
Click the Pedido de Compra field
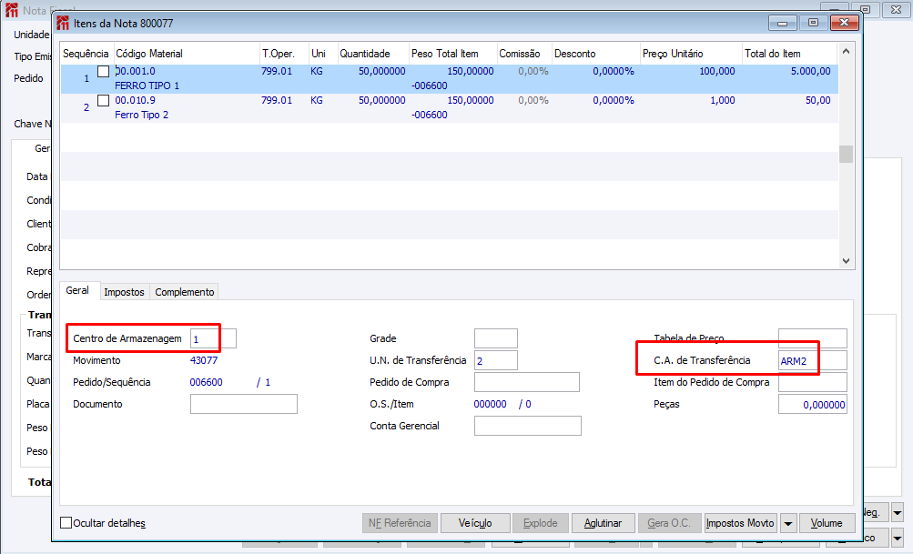[527, 382]
